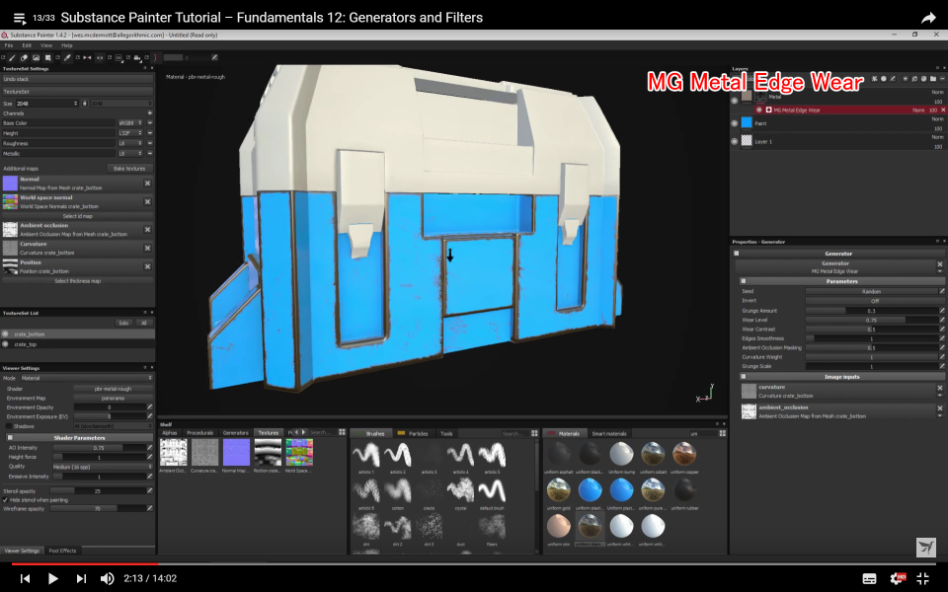Open the File menu
Image resolution: width=948 pixels, height=592 pixels.
(x=9, y=45)
